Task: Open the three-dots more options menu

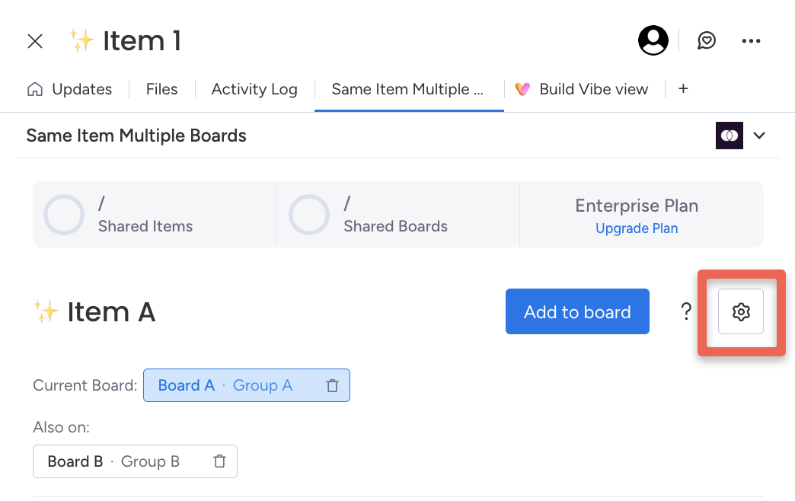Action: coord(751,40)
